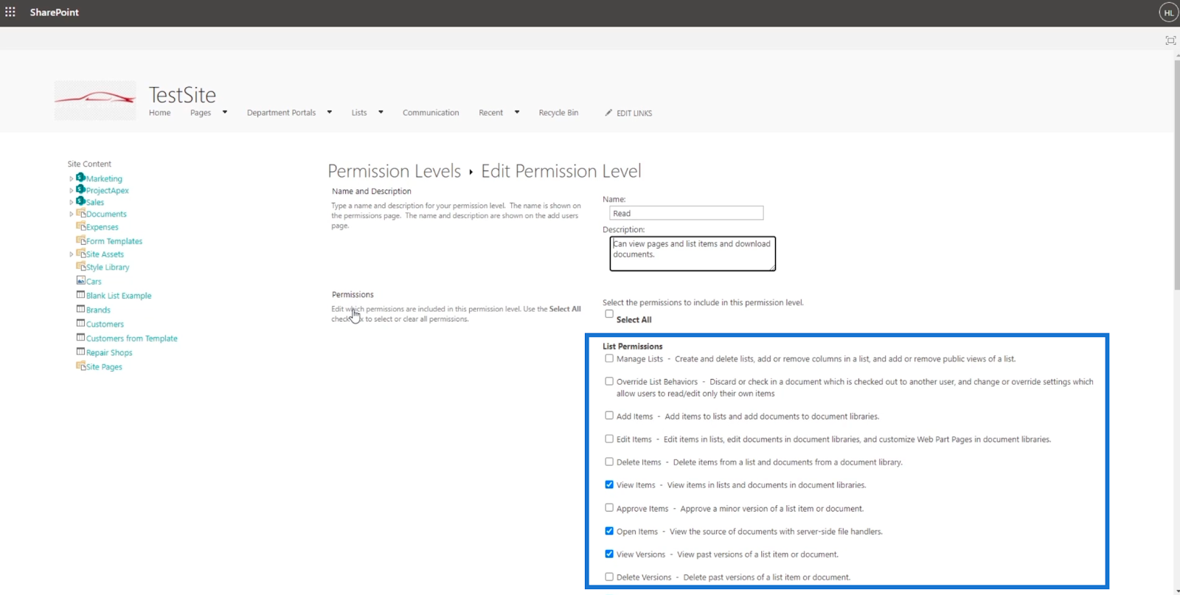1180x595 pixels.
Task: Click the Sales subsite icon
Action: point(80,201)
